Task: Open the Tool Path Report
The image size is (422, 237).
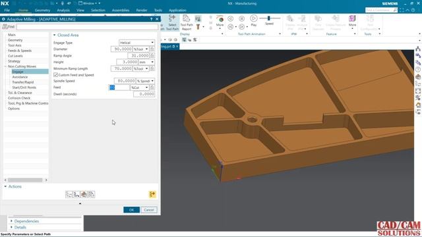Action: click(186, 22)
